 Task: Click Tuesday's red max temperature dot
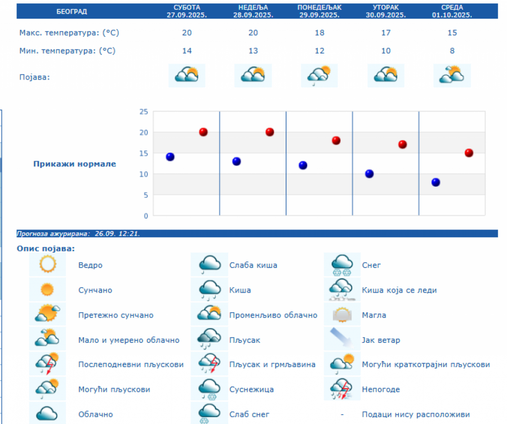click(x=403, y=144)
